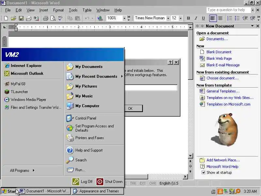Expand My Recent Documents submenu

(122, 76)
